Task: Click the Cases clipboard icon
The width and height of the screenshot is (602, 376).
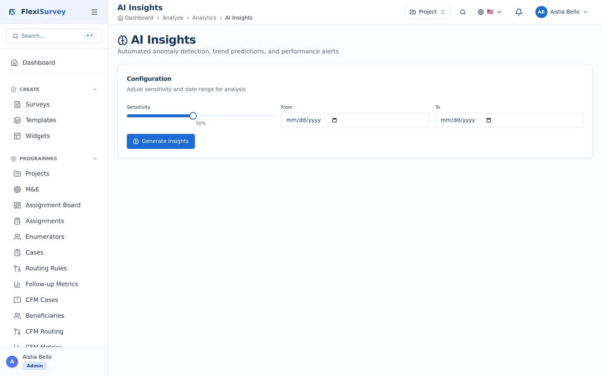Action: click(x=17, y=253)
